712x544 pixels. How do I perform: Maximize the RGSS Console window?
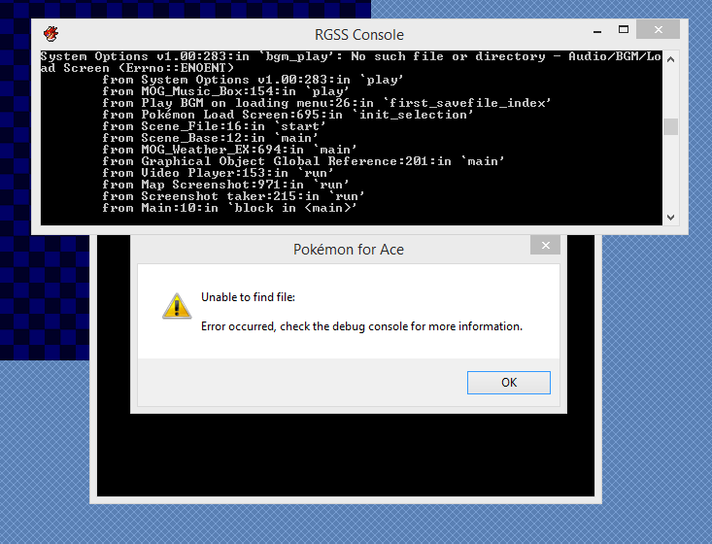624,30
